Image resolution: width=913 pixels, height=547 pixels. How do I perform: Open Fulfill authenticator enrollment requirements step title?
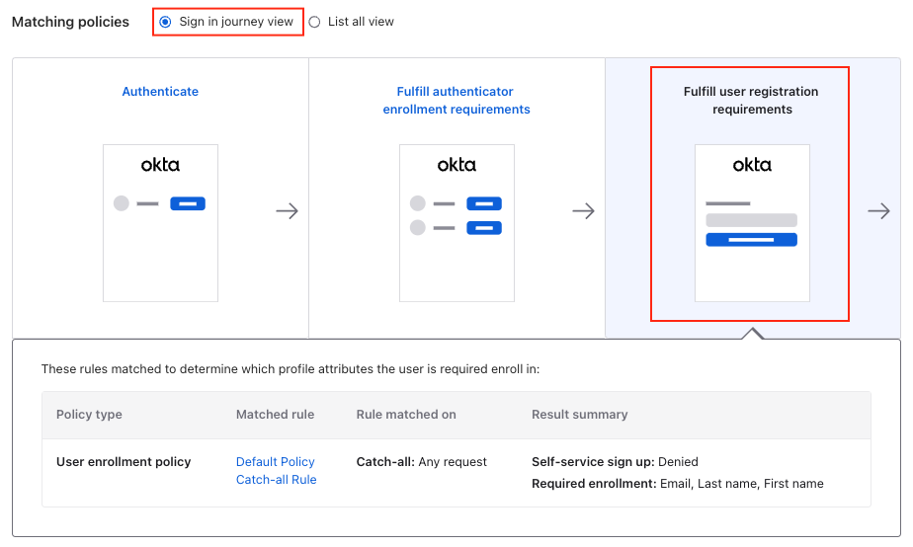pyautogui.click(x=456, y=101)
